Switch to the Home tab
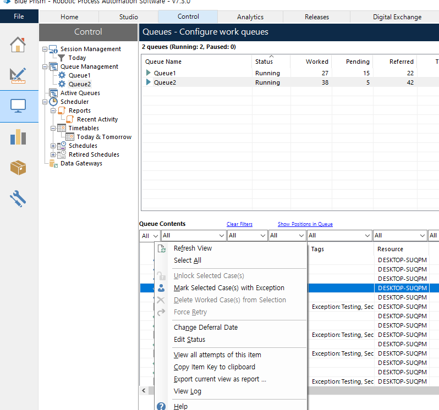Image resolution: width=439 pixels, height=410 pixels. [69, 17]
